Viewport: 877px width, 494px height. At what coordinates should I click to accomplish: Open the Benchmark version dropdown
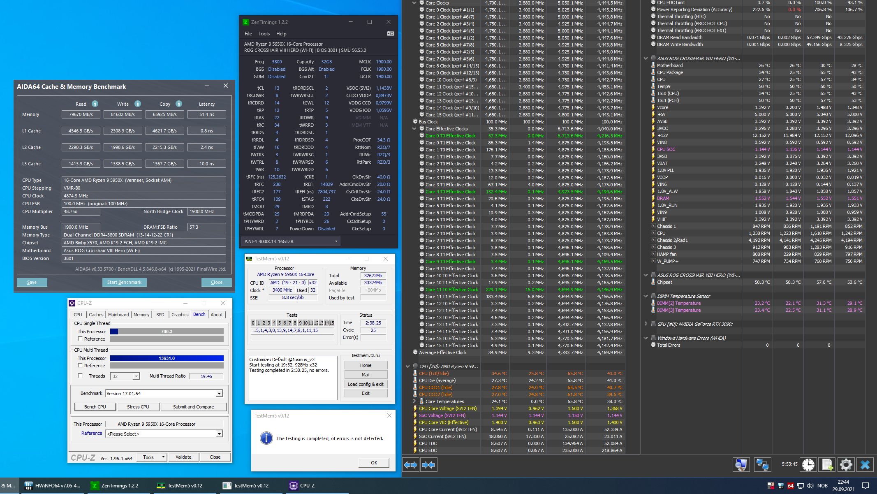click(219, 394)
